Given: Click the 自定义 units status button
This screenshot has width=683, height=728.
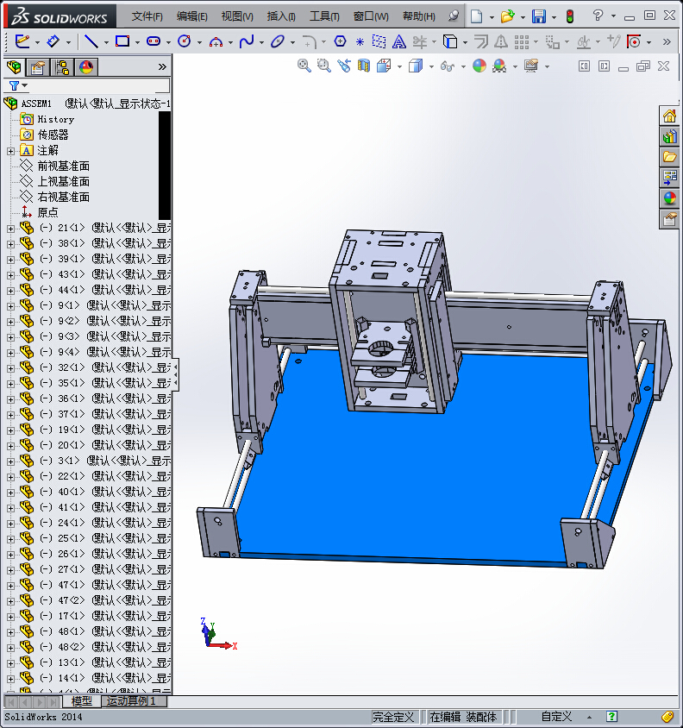Looking at the screenshot, I should point(556,717).
